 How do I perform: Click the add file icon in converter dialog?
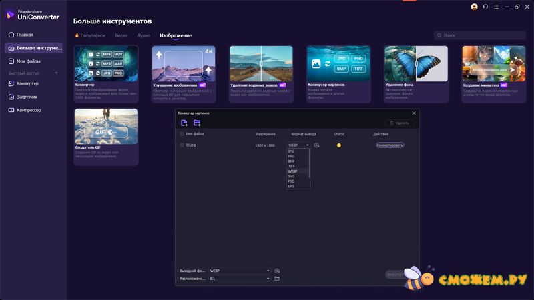tap(184, 123)
